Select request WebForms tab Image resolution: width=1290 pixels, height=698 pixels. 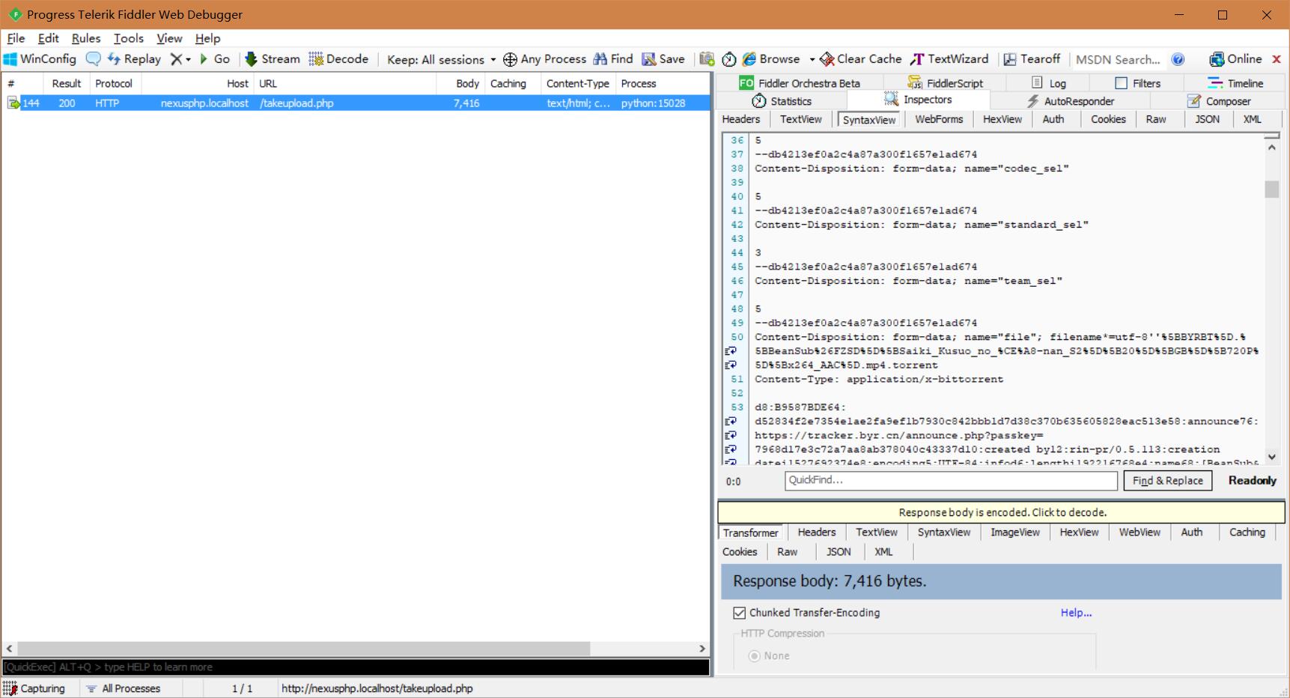click(x=939, y=119)
